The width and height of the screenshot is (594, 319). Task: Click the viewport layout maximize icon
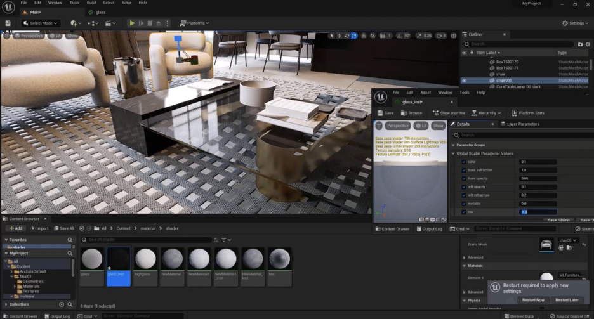point(454,36)
